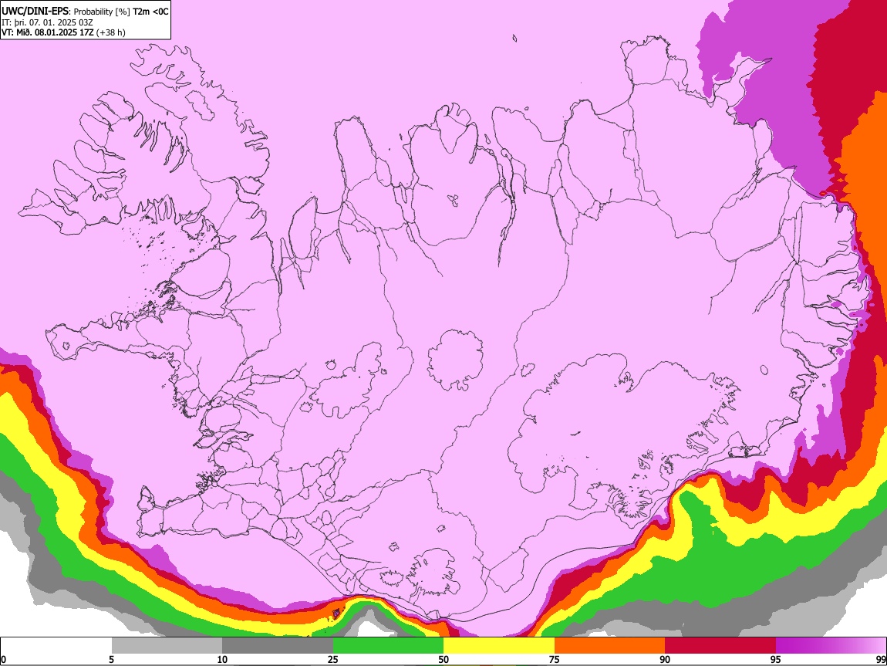Screen dimensions: 887x666
Task: Click the legend value '5'
Action: point(111,659)
